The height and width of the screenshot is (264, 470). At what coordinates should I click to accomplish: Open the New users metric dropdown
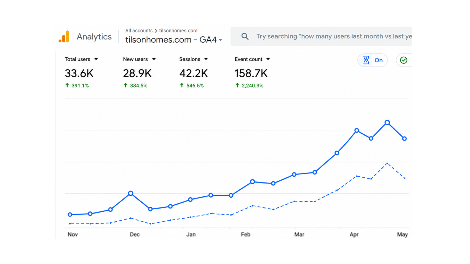(x=139, y=59)
